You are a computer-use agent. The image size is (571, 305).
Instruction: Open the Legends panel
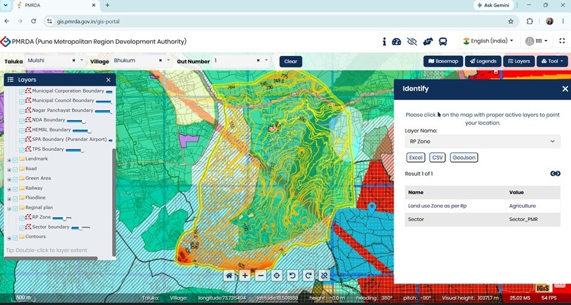pos(484,61)
